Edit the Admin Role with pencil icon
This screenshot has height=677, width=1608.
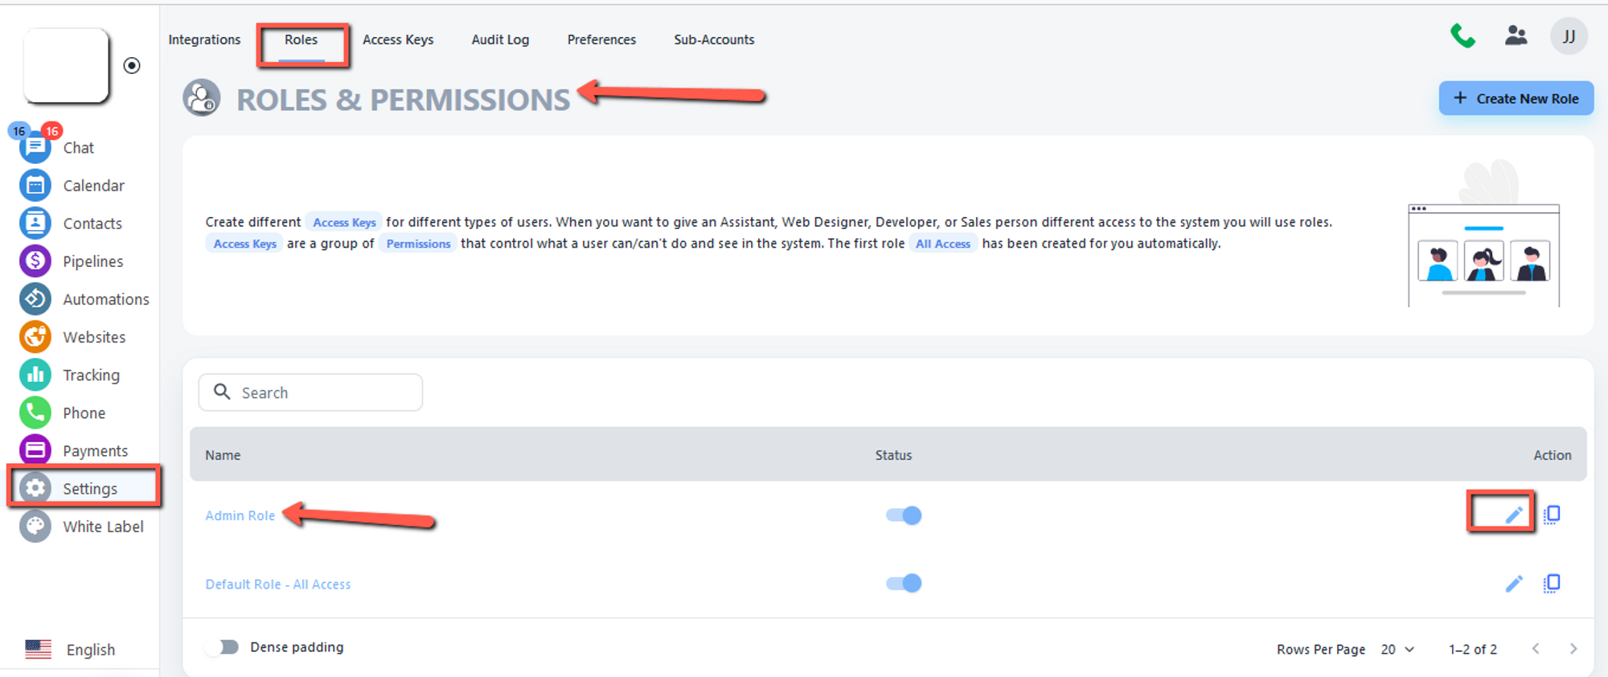(x=1513, y=515)
